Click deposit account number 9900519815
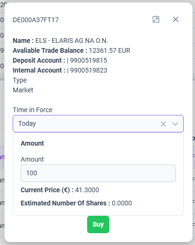This screenshot has width=195, height=245. click(89, 60)
